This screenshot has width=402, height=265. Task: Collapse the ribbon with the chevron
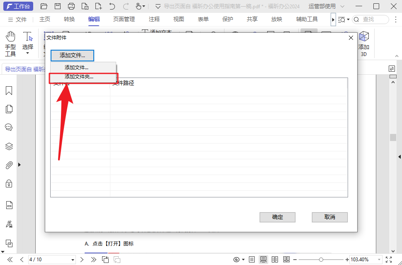point(397,56)
